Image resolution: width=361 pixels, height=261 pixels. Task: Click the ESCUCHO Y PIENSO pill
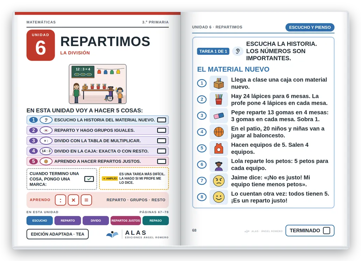click(310, 27)
